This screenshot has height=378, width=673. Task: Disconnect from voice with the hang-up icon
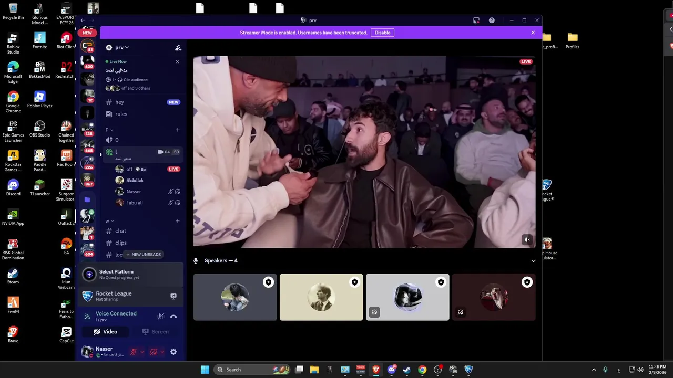pos(174,317)
